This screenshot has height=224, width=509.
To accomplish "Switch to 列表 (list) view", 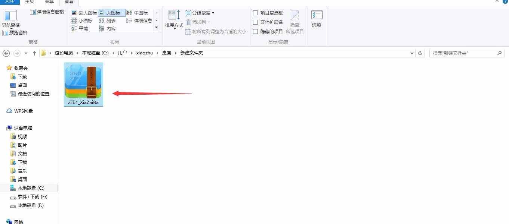I will click(110, 20).
